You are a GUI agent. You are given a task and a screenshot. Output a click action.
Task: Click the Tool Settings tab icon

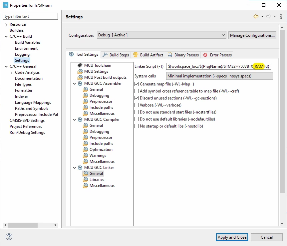pos(71,54)
